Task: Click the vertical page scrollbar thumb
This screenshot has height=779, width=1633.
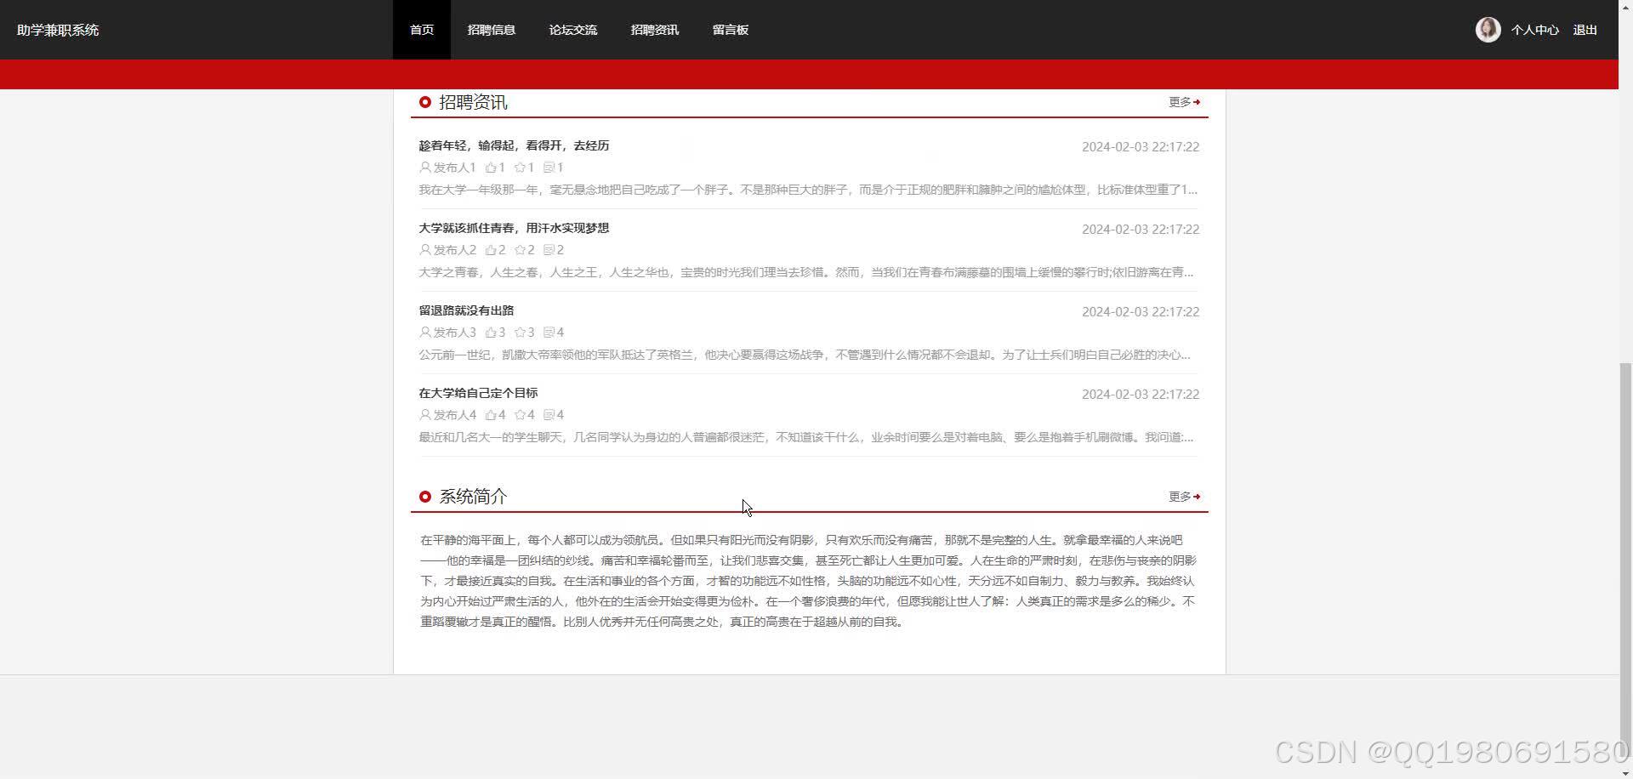Action: pyautogui.click(x=1626, y=561)
